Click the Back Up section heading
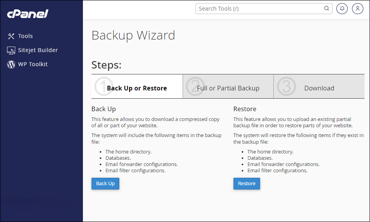The image size is (370, 222). [104, 109]
